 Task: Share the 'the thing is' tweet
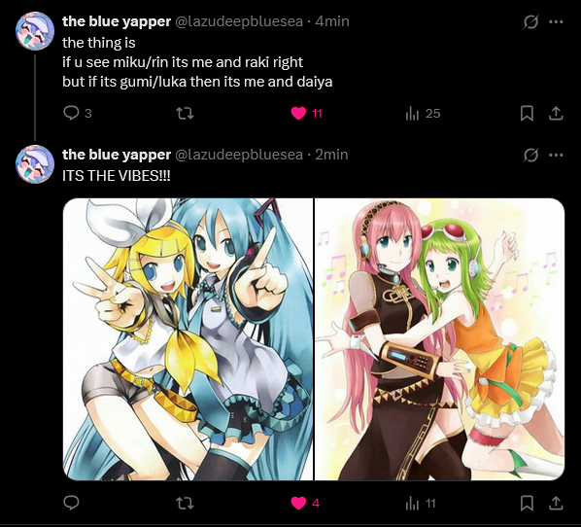[556, 113]
